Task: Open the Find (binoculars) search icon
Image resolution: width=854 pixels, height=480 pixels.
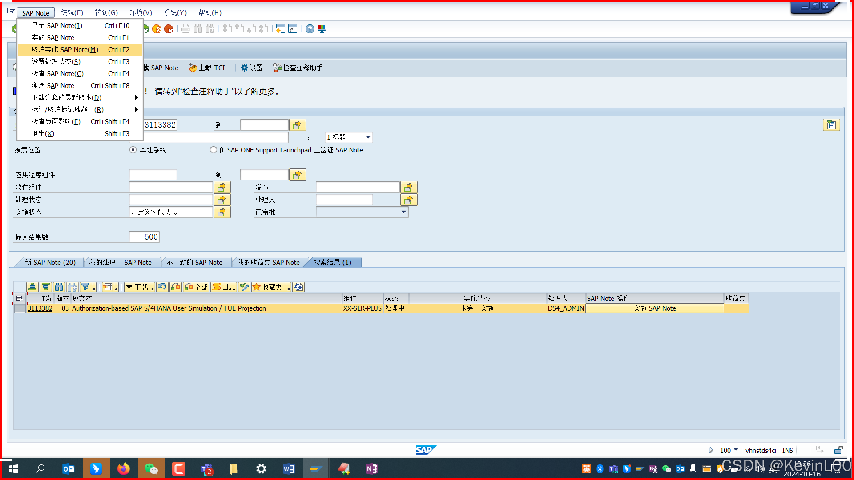Action: point(198,28)
